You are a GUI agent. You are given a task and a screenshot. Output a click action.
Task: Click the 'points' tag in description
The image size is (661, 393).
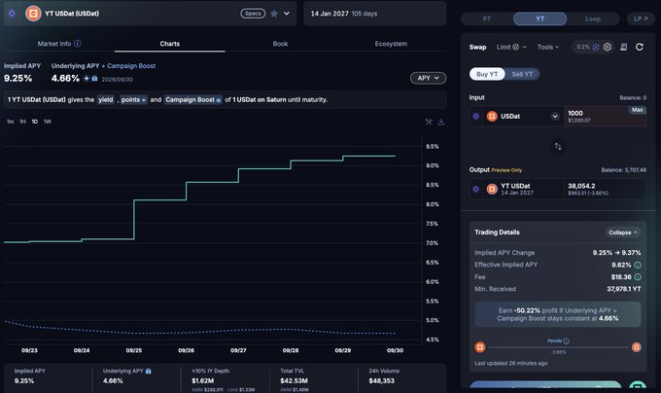(x=133, y=99)
